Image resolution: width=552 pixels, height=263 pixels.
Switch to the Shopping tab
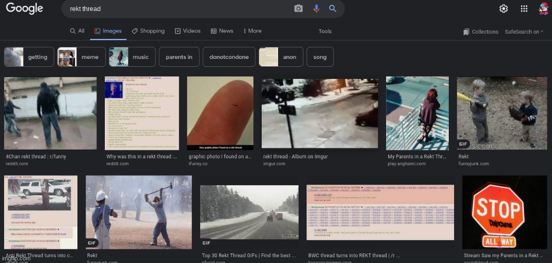coord(148,31)
